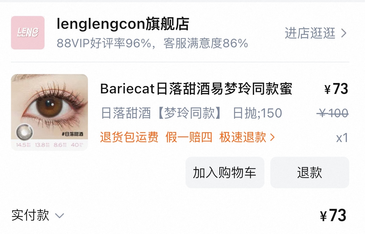This screenshot has width=365, height=234.
Task: Click the 退款 refund button
Action: point(310,172)
